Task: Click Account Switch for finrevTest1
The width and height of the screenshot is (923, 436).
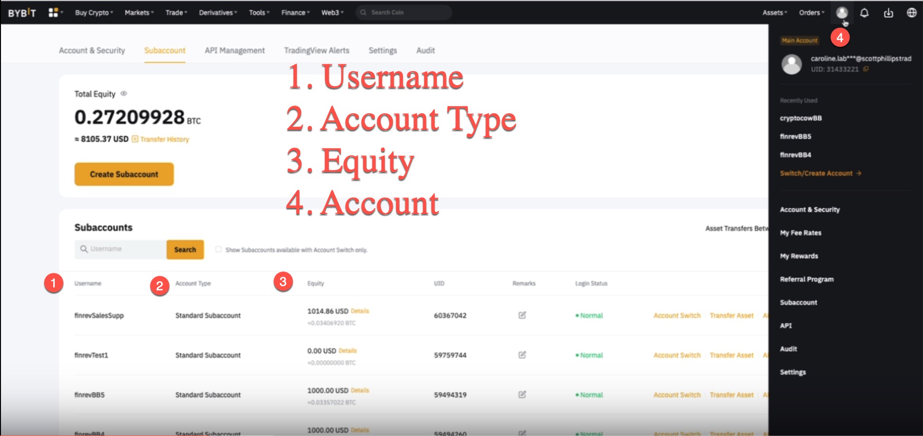Action: click(677, 355)
